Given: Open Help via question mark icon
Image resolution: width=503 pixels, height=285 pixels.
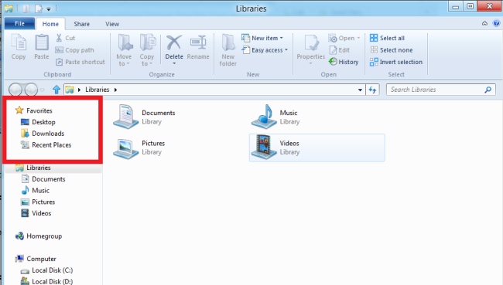Looking at the screenshot, I should pos(496,23).
